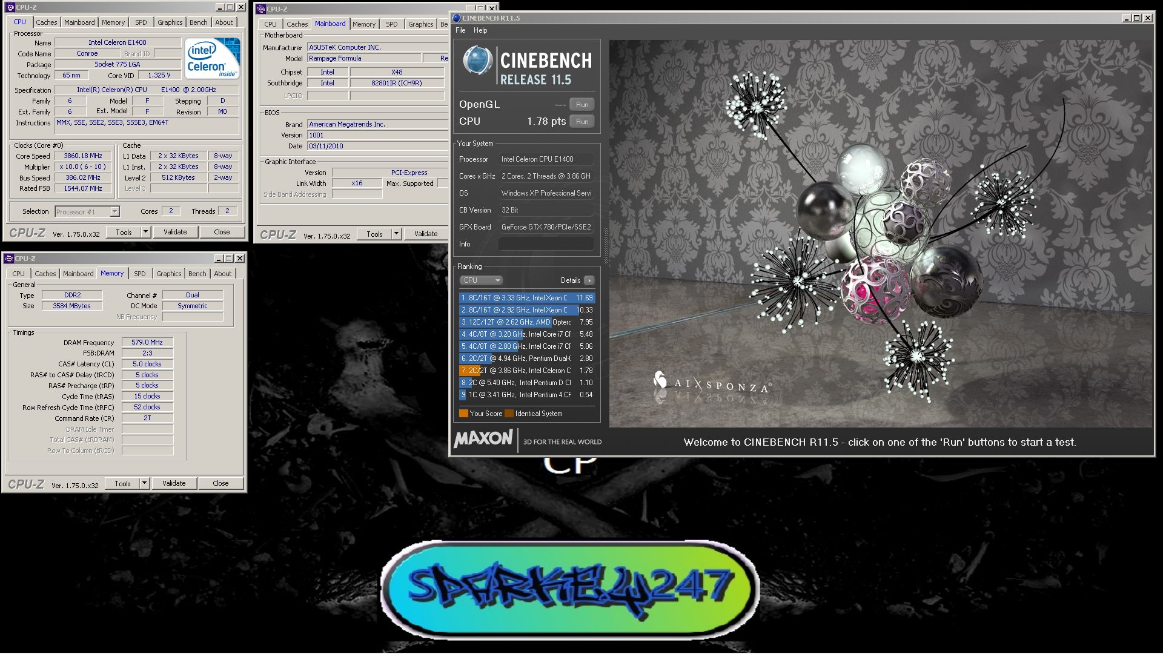Switch to Mainboard tab in CPU window

(x=79, y=22)
